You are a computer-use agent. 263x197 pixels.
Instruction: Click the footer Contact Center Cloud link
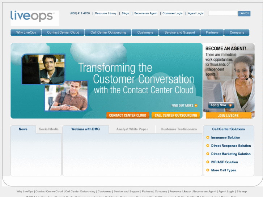click(x=49, y=192)
